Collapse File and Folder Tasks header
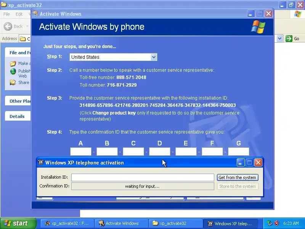 (18, 53)
